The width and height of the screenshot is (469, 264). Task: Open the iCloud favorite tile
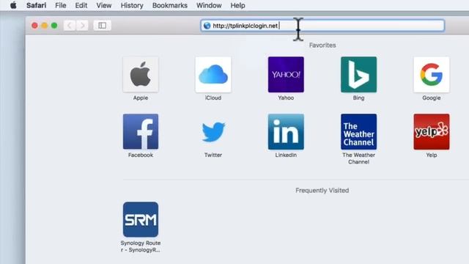213,75
